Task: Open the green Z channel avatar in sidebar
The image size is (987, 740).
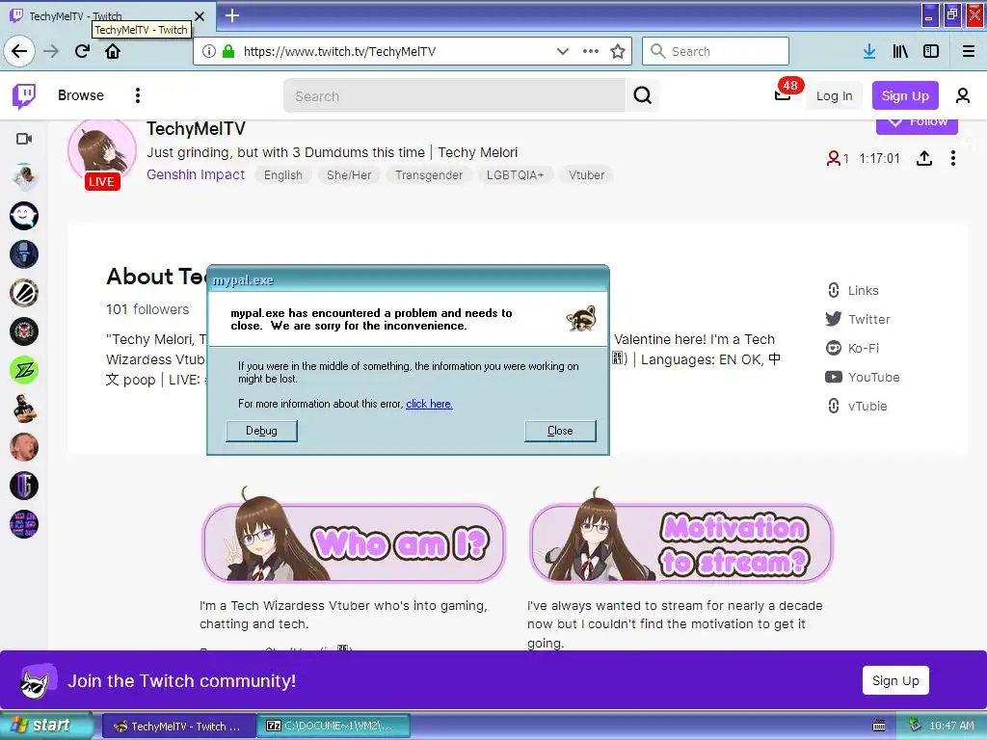Action: pyautogui.click(x=24, y=370)
